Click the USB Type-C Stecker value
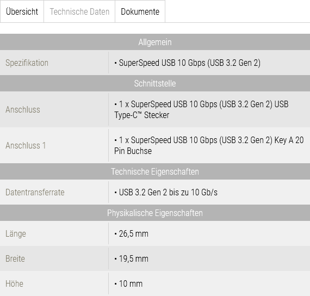This screenshot has width=310, height=296. tap(201, 109)
